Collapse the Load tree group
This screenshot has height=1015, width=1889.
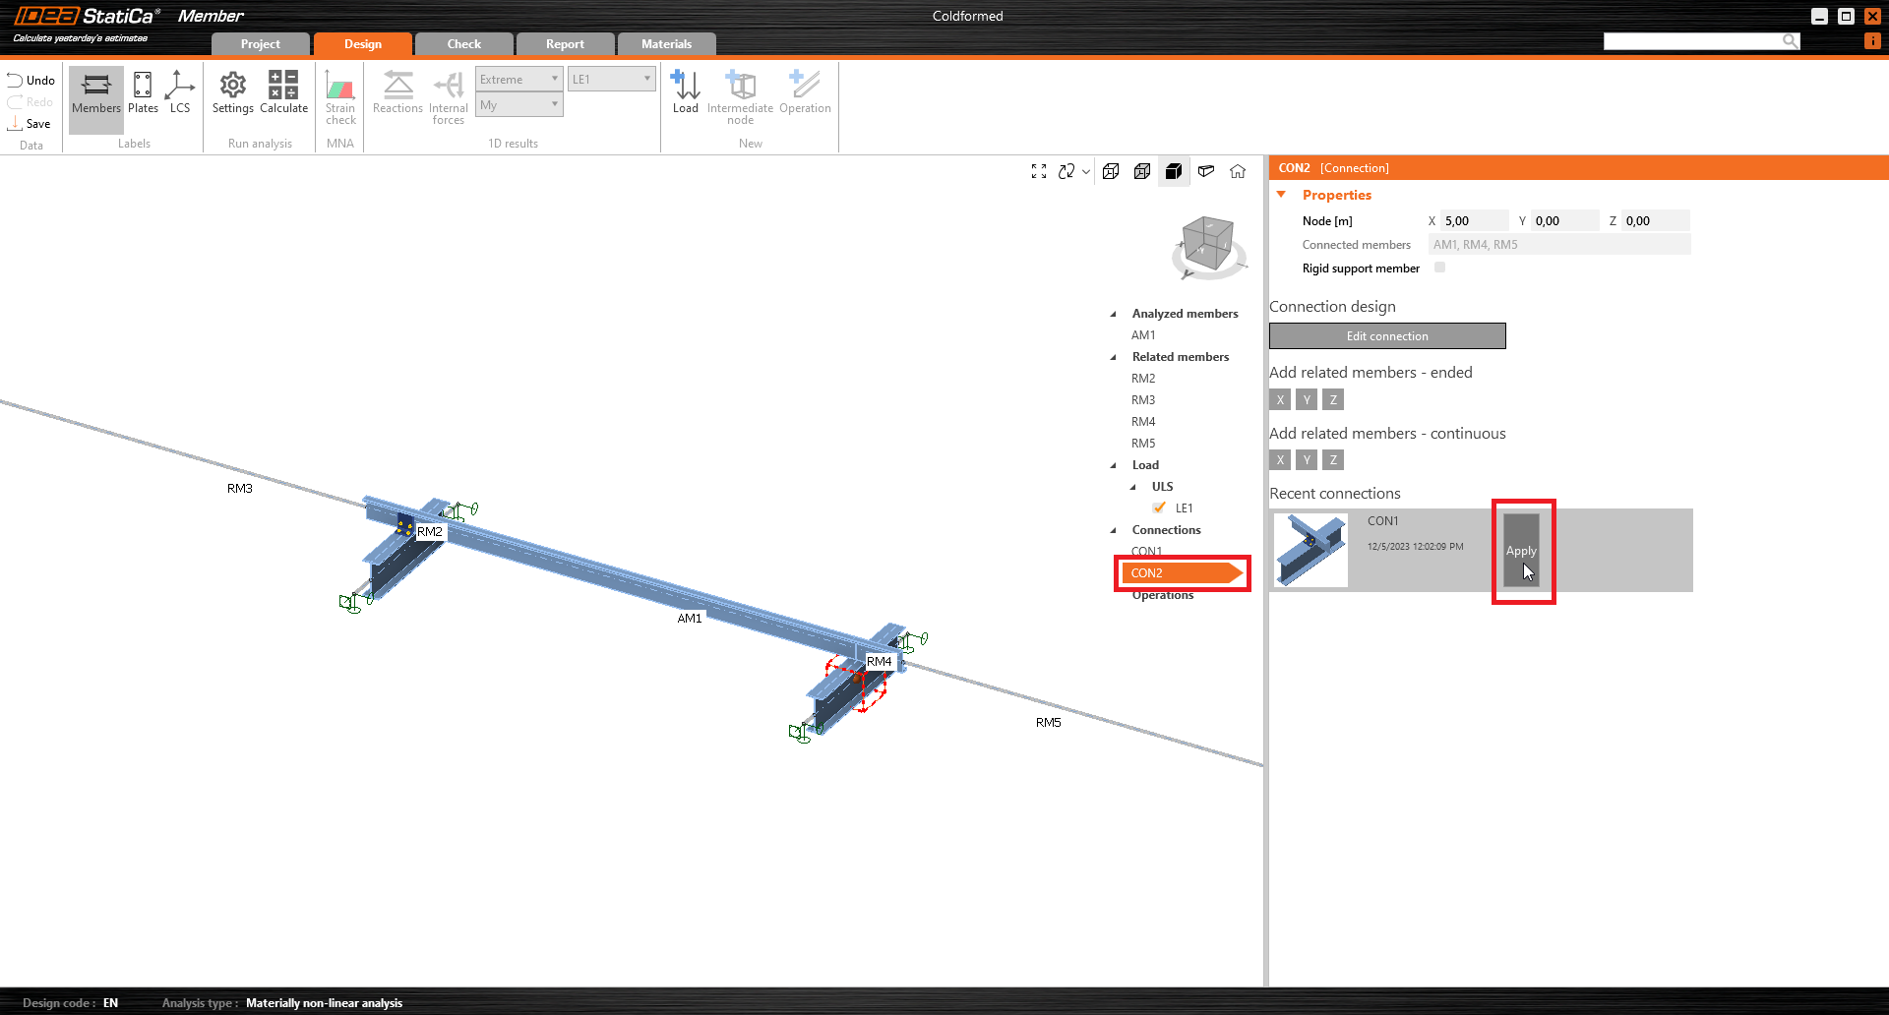(1114, 466)
